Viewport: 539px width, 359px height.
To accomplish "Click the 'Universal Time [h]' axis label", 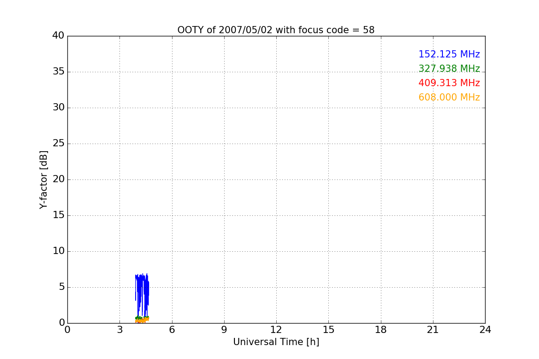I will tap(276, 342).
